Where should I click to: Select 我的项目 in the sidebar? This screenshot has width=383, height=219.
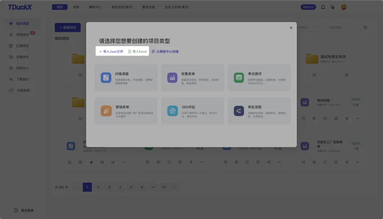(x=22, y=24)
